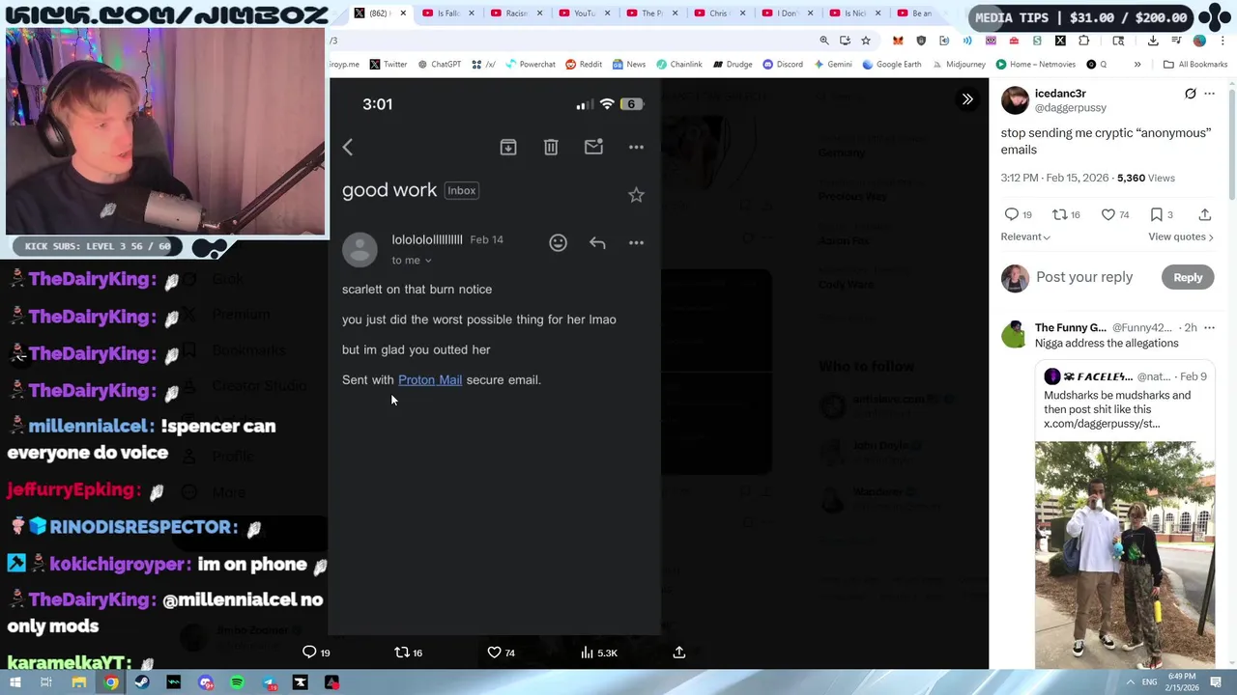Star the 'good work' email

click(x=636, y=195)
